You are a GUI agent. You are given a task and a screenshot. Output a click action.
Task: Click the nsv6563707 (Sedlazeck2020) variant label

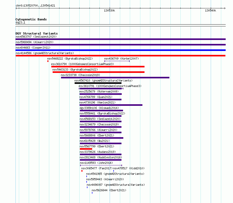(x=36, y=37)
